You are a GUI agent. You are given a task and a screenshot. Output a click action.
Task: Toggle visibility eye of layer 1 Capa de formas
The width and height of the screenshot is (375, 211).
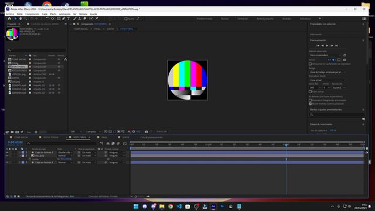point(7,152)
